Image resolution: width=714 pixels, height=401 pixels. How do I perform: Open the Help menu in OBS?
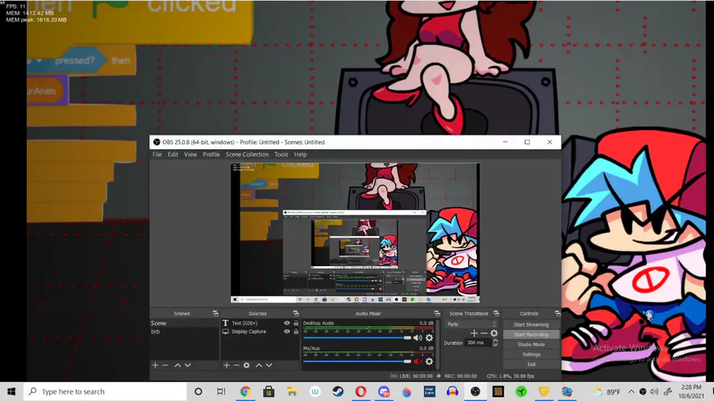[301, 155]
